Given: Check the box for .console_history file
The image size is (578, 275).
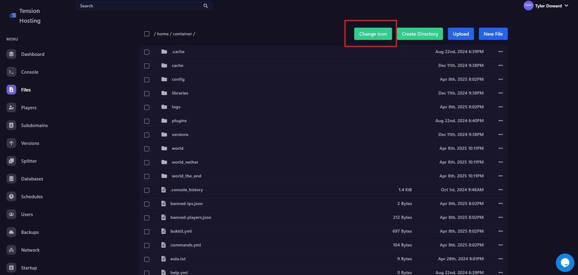Looking at the screenshot, I should pos(147,190).
